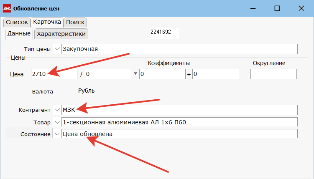
Task: Switch to the Список tab
Action: pos(17,22)
